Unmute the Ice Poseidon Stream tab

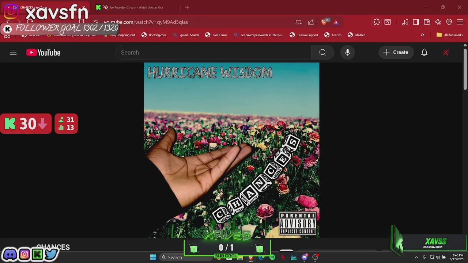pyautogui.click(x=105, y=7)
